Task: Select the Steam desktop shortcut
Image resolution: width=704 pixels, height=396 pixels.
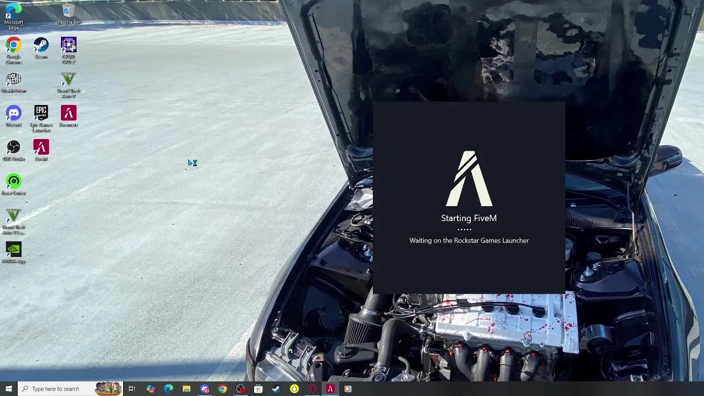Action: [x=41, y=48]
